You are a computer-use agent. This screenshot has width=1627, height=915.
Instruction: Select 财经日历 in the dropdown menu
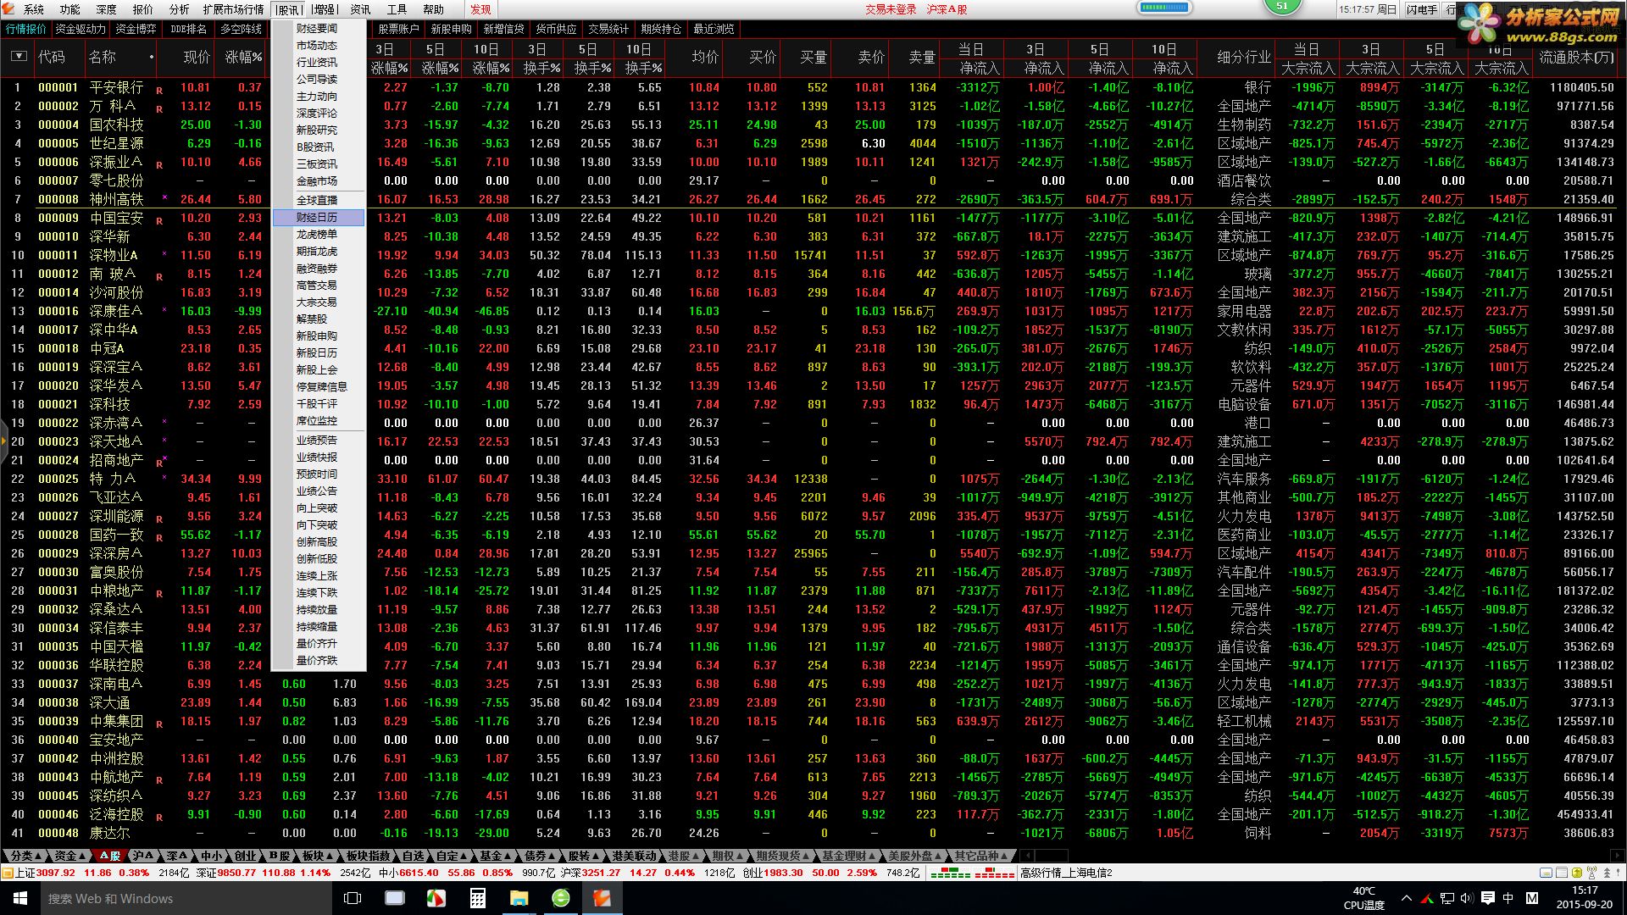pos(319,218)
